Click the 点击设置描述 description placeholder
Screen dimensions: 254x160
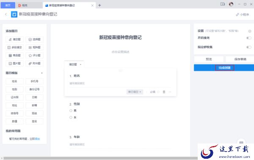click(120, 52)
